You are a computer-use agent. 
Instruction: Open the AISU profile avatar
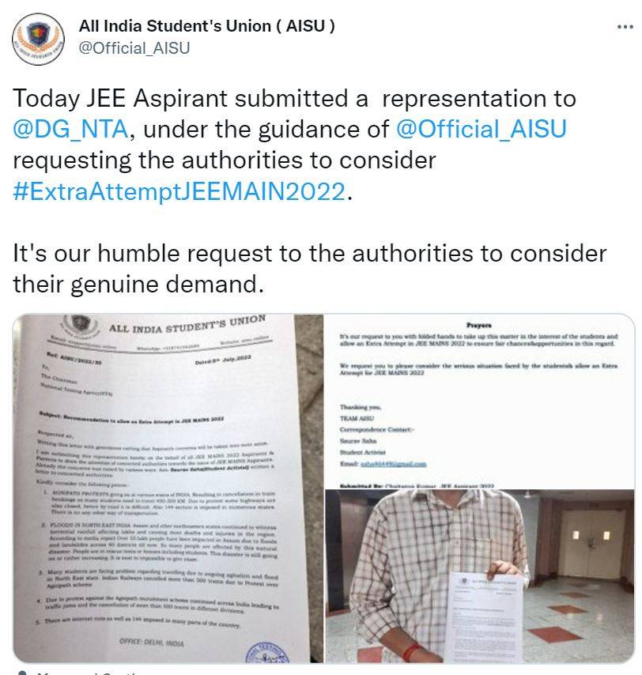[x=38, y=40]
